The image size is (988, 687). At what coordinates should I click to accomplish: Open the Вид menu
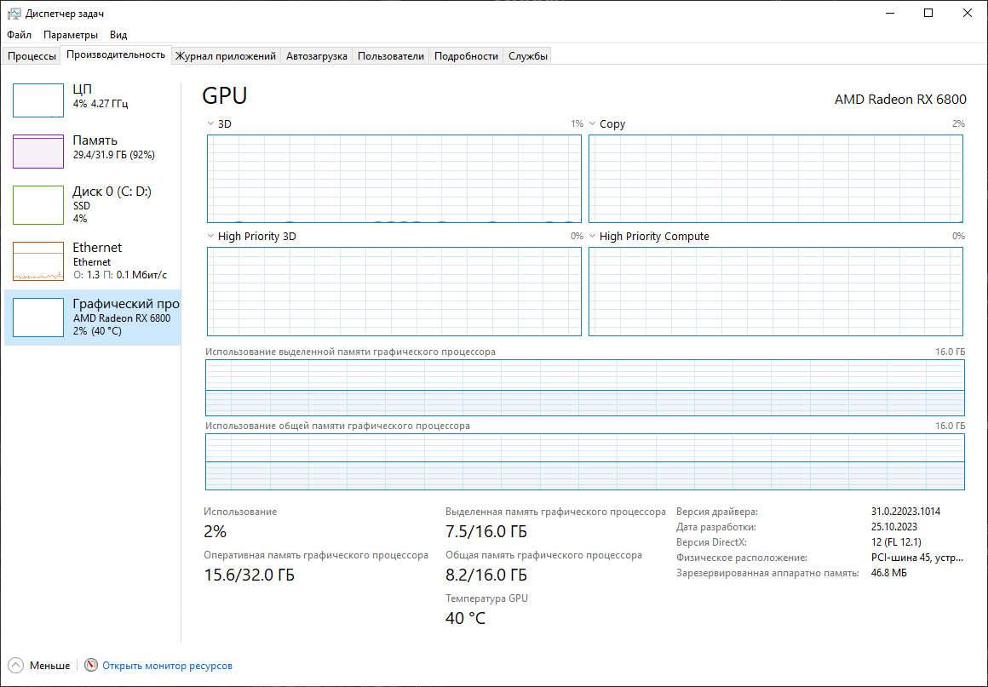click(x=118, y=35)
